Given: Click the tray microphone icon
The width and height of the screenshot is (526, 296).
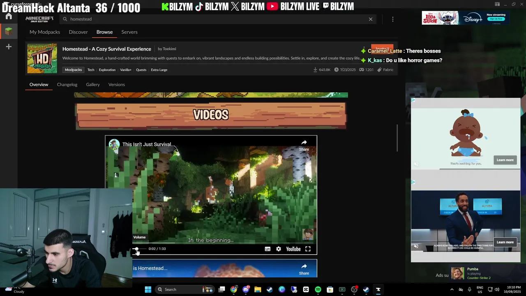Looking at the screenshot, I should click(469, 289).
